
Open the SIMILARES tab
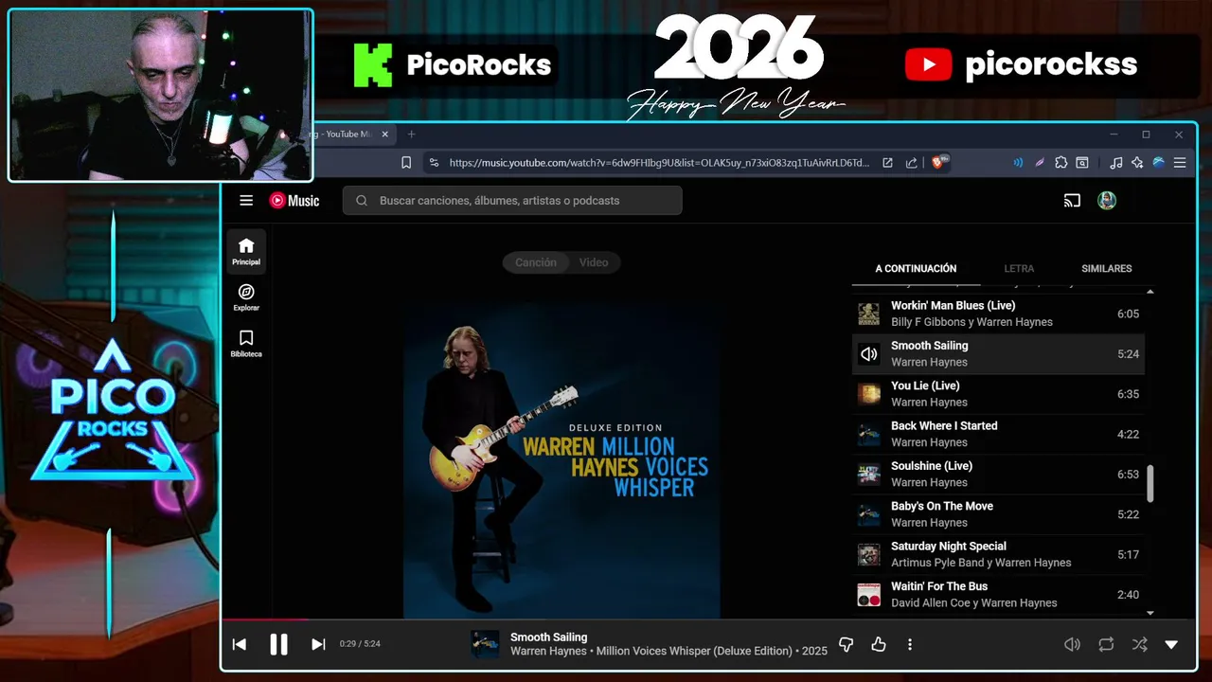pyautogui.click(x=1107, y=269)
